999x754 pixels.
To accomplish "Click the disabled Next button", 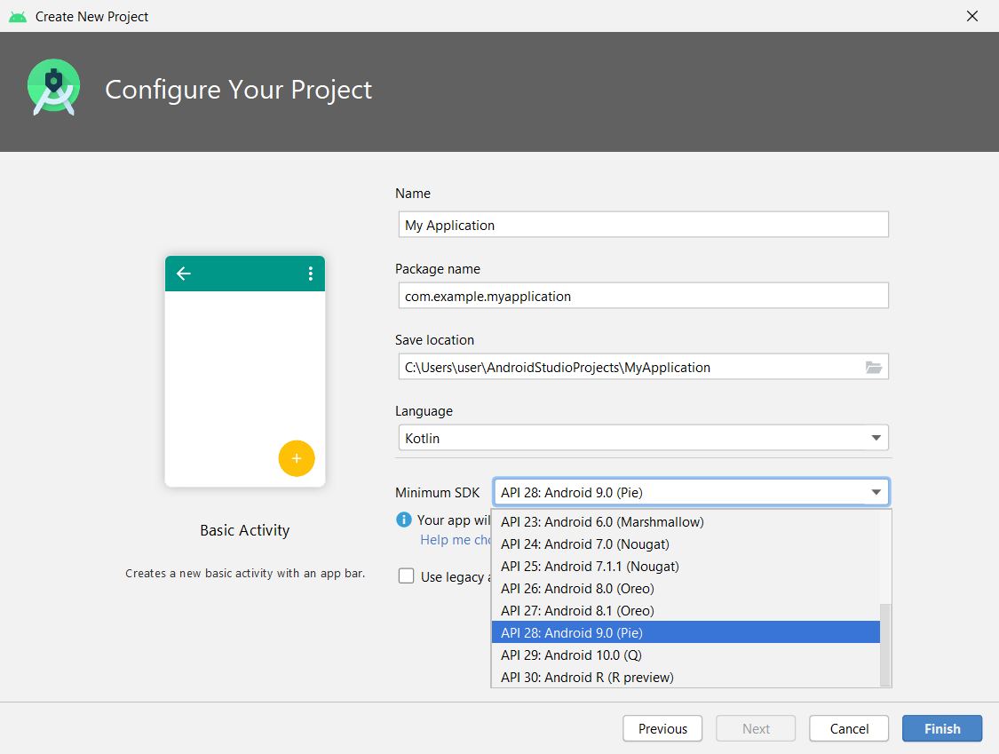I will coord(756,728).
